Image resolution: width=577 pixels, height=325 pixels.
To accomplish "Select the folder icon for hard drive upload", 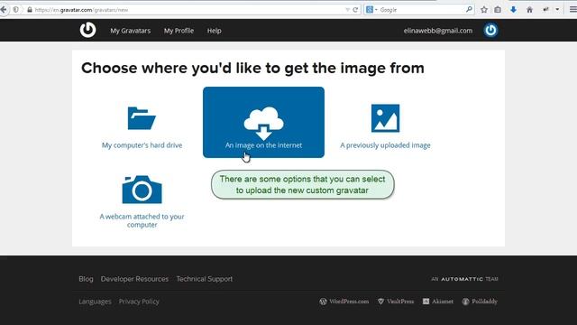I will (x=142, y=118).
